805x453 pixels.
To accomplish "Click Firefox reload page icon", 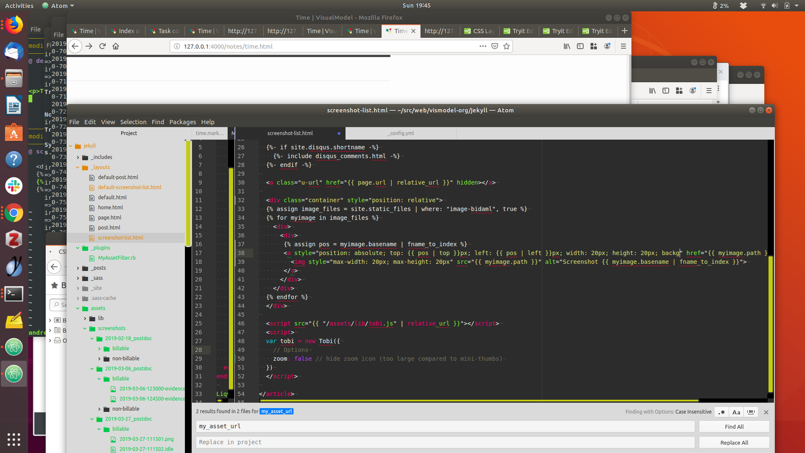I will click(102, 46).
